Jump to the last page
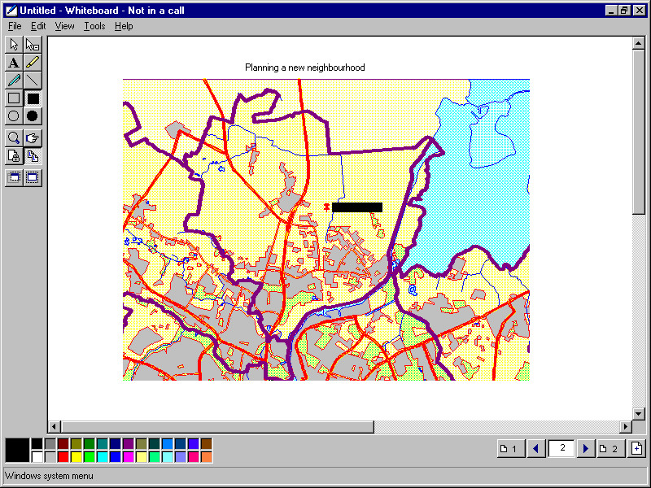651x488 pixels. (611, 449)
